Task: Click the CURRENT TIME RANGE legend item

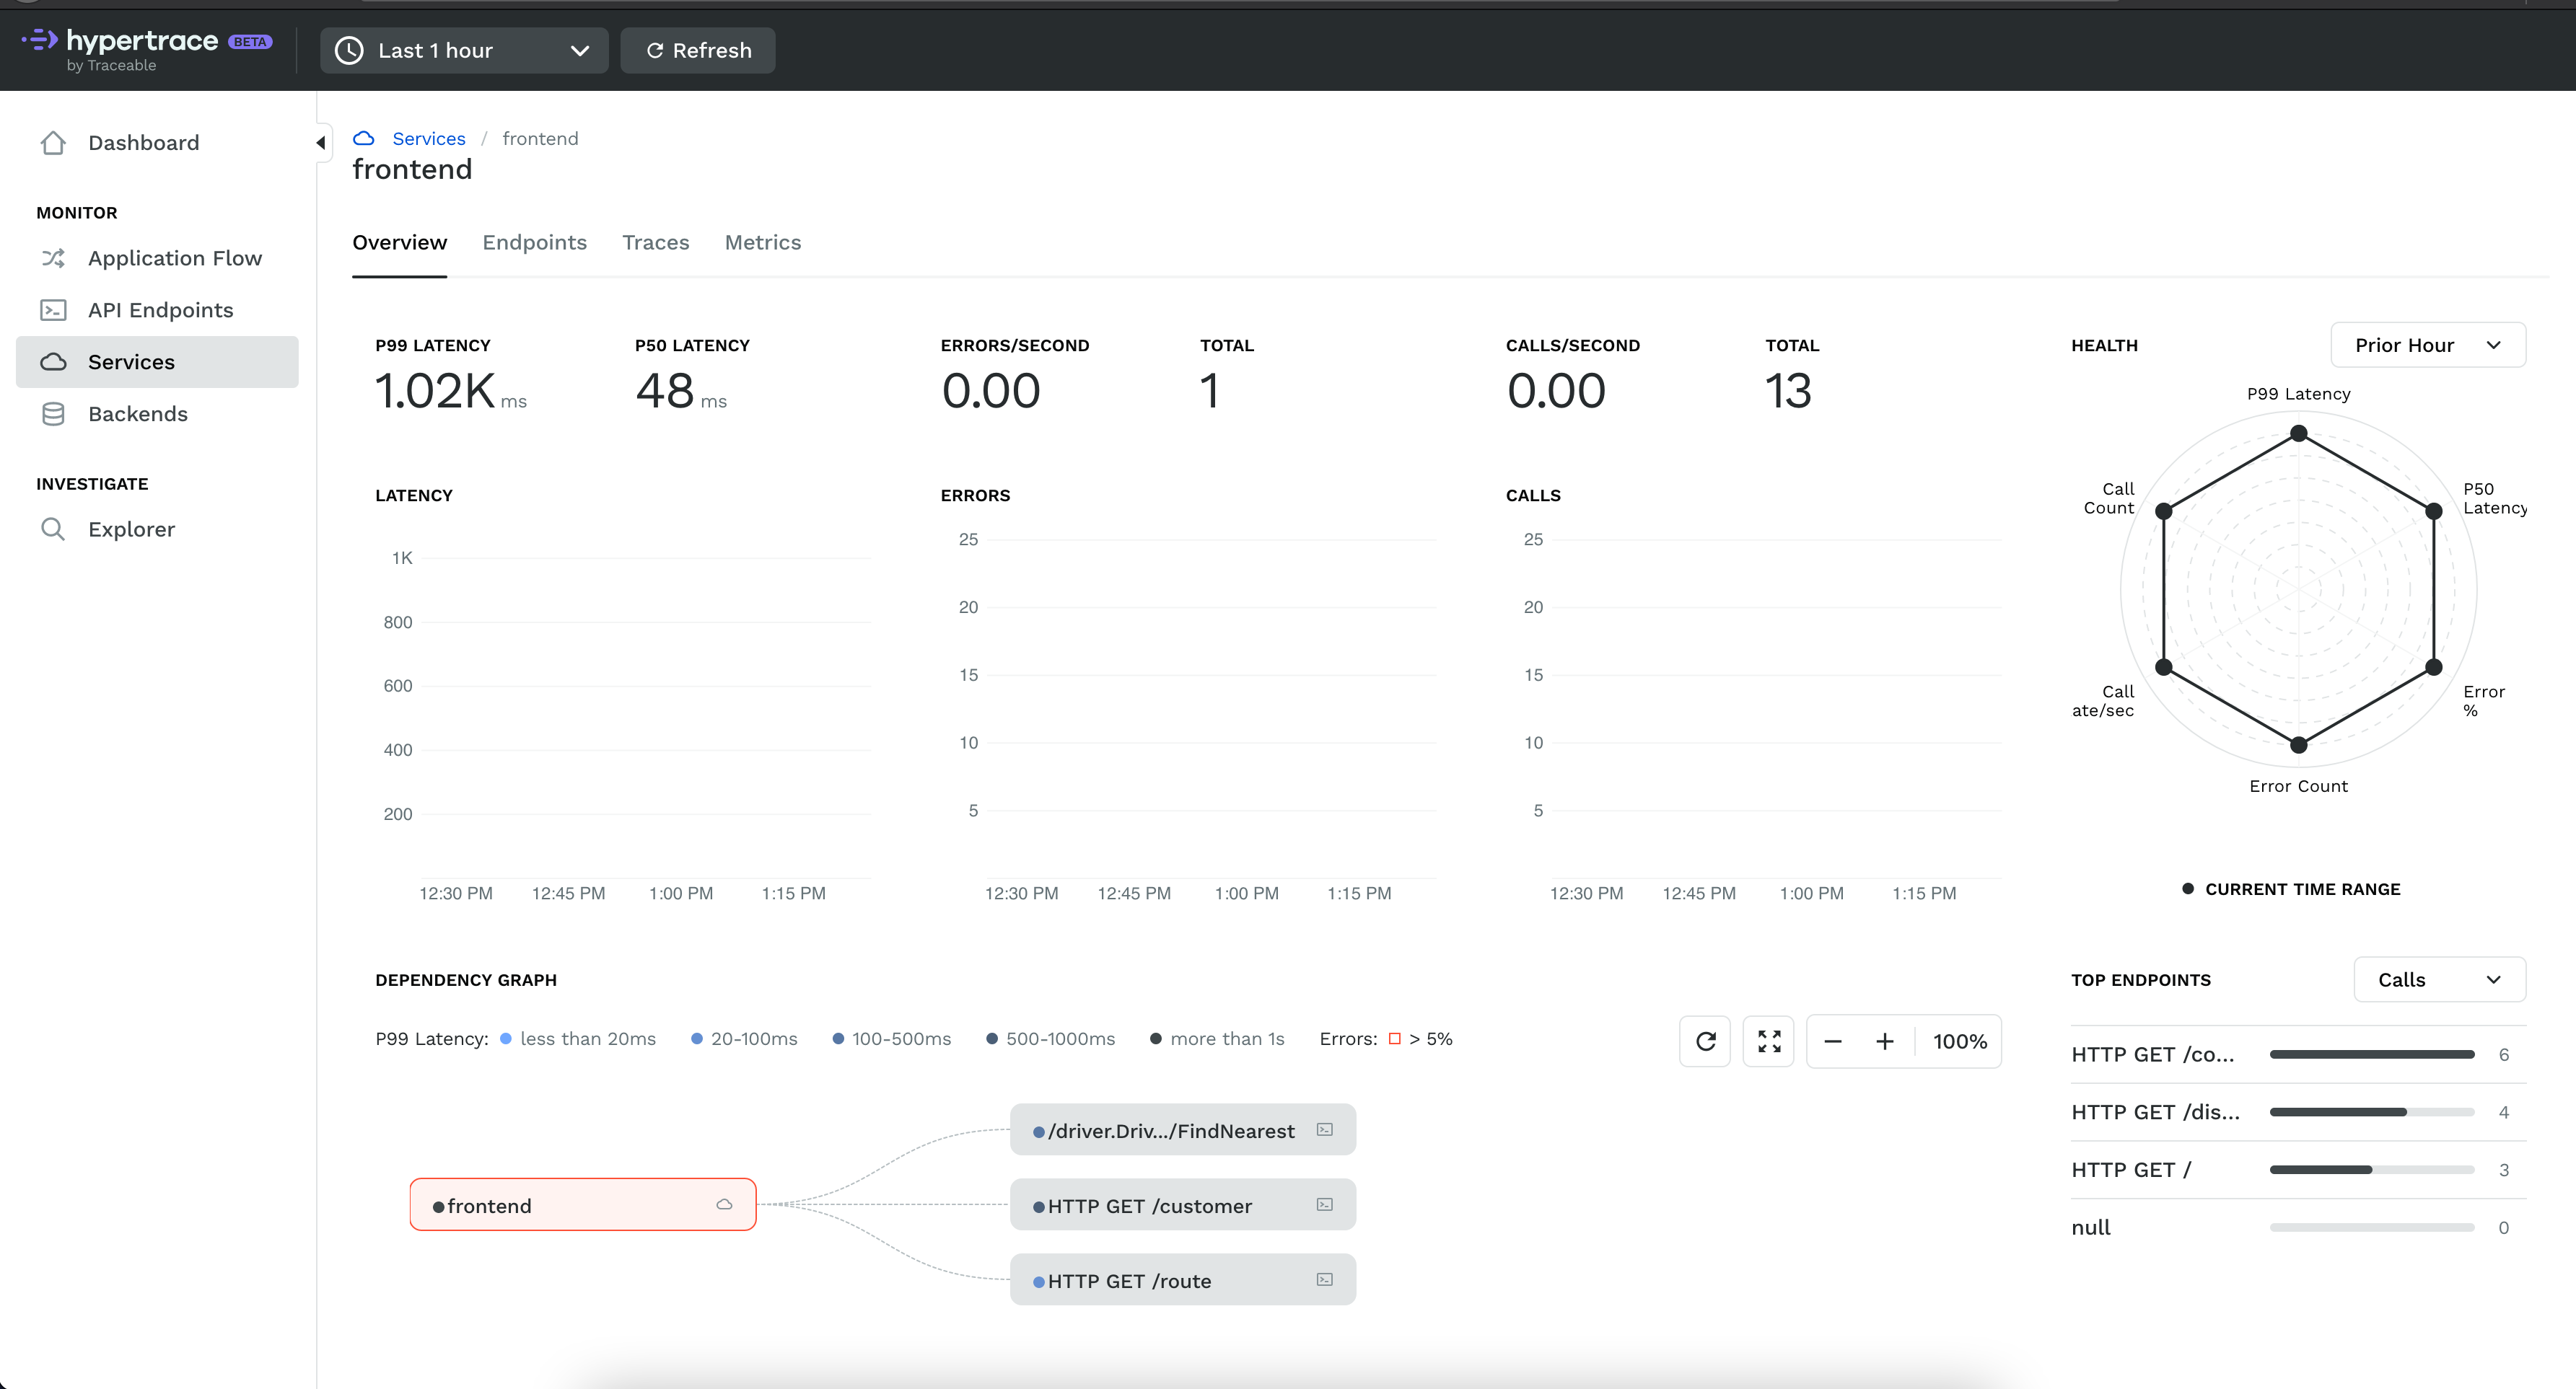Action: [2291, 889]
